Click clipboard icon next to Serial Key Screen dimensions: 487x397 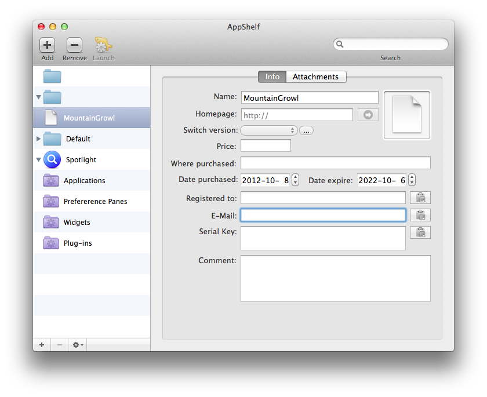pos(420,232)
